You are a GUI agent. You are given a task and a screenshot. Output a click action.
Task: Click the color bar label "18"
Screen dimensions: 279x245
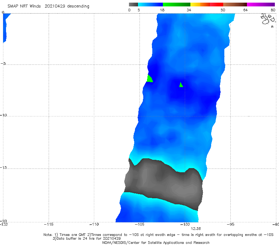[x=162, y=10]
